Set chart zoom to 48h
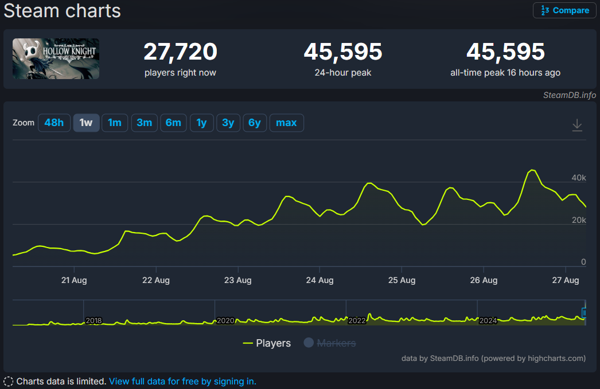 click(x=54, y=123)
